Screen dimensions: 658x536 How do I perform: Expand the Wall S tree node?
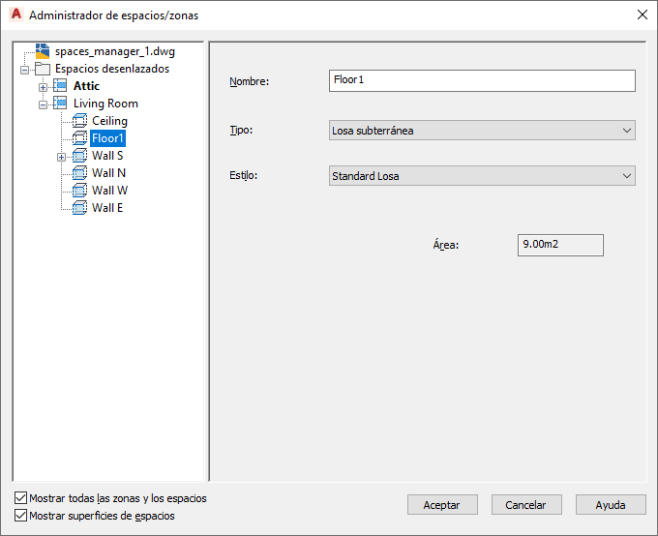tap(61, 158)
